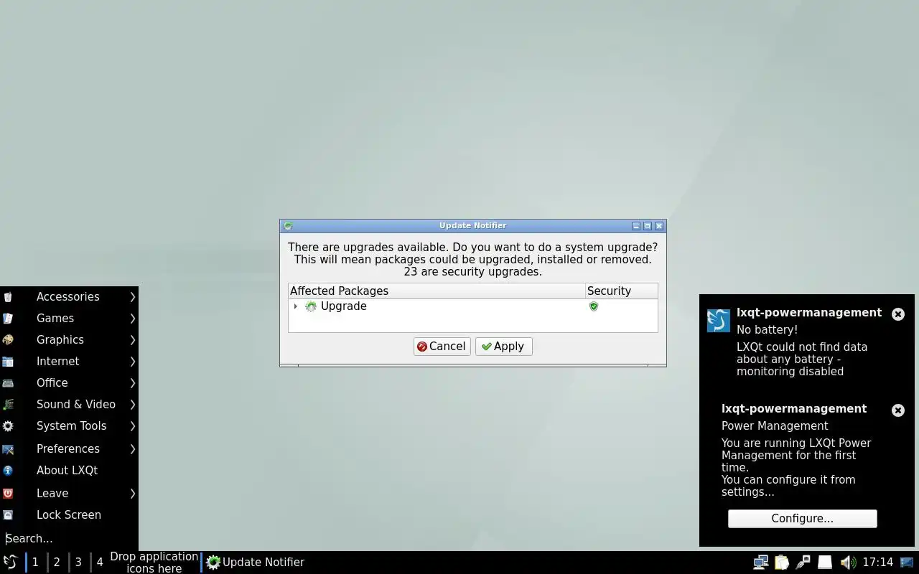919x574 pixels.
Task: Click the Lock Screen icon
Action: pyautogui.click(x=8, y=514)
